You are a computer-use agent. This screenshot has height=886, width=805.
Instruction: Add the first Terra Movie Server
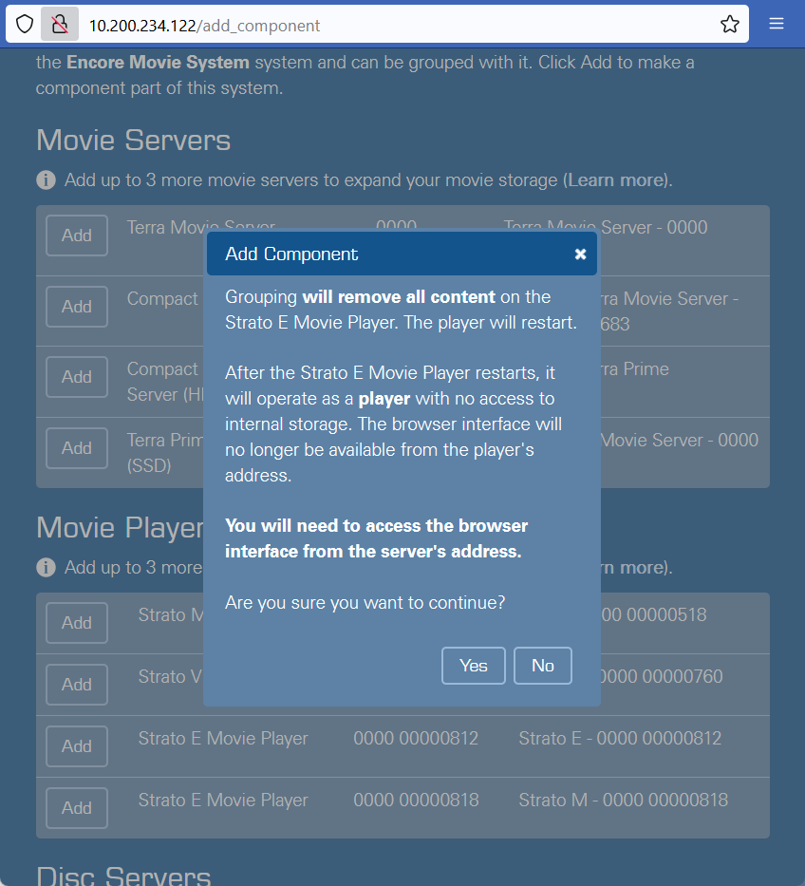point(77,236)
